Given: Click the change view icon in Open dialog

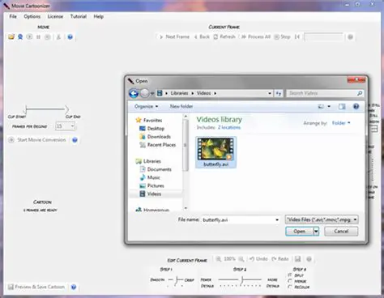Looking at the screenshot, I should point(321,106).
